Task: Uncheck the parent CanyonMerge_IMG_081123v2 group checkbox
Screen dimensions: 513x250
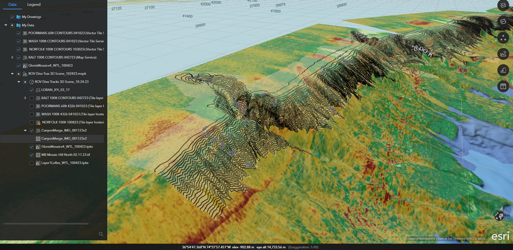Action: click(32, 130)
